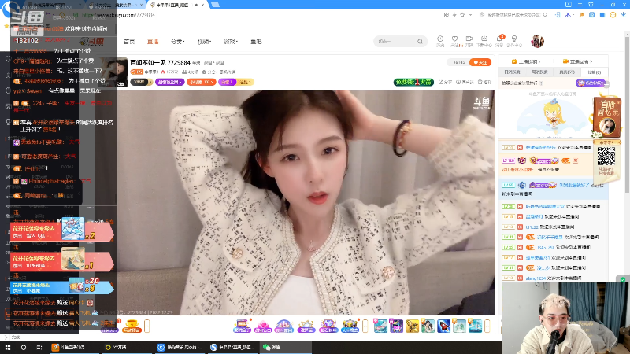Click the Douyu app QR code
Image resolution: width=630 pixels, height=354 pixels.
(x=606, y=156)
